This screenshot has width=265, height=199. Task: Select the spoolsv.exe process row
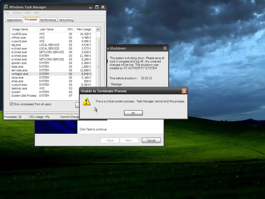click(x=51, y=63)
